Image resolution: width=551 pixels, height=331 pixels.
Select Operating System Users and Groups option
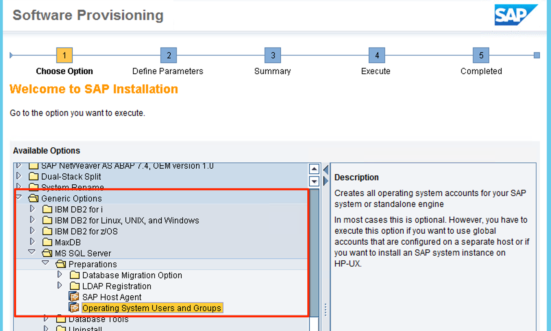pos(151,308)
